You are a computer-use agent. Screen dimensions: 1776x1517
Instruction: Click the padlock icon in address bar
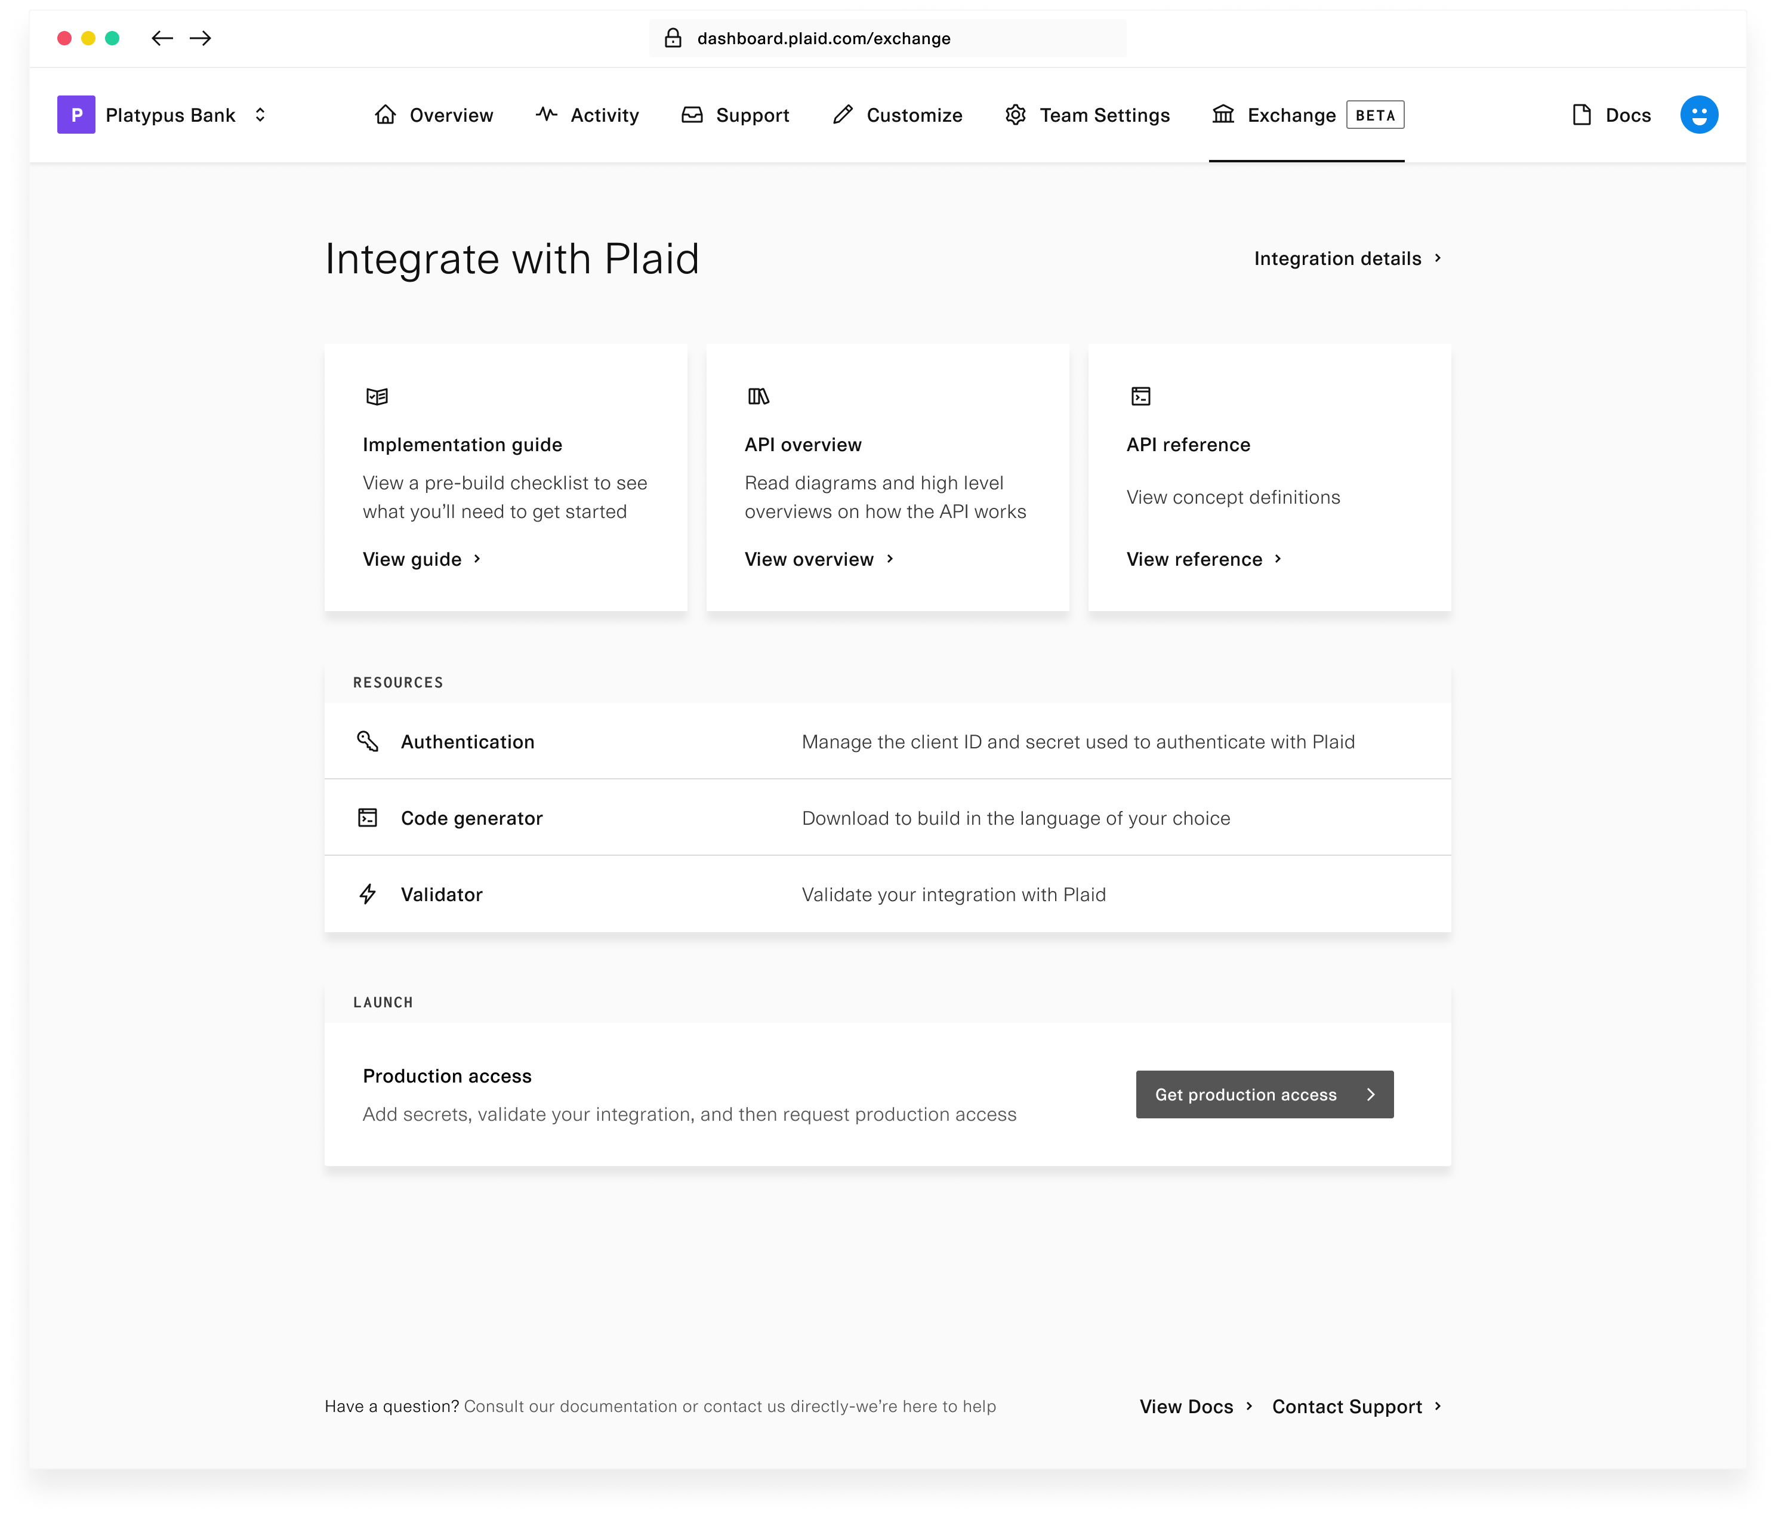673,38
